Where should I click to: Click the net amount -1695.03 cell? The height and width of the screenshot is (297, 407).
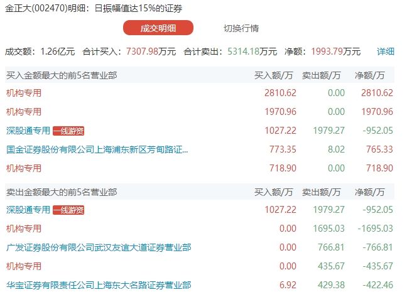tap(376, 229)
